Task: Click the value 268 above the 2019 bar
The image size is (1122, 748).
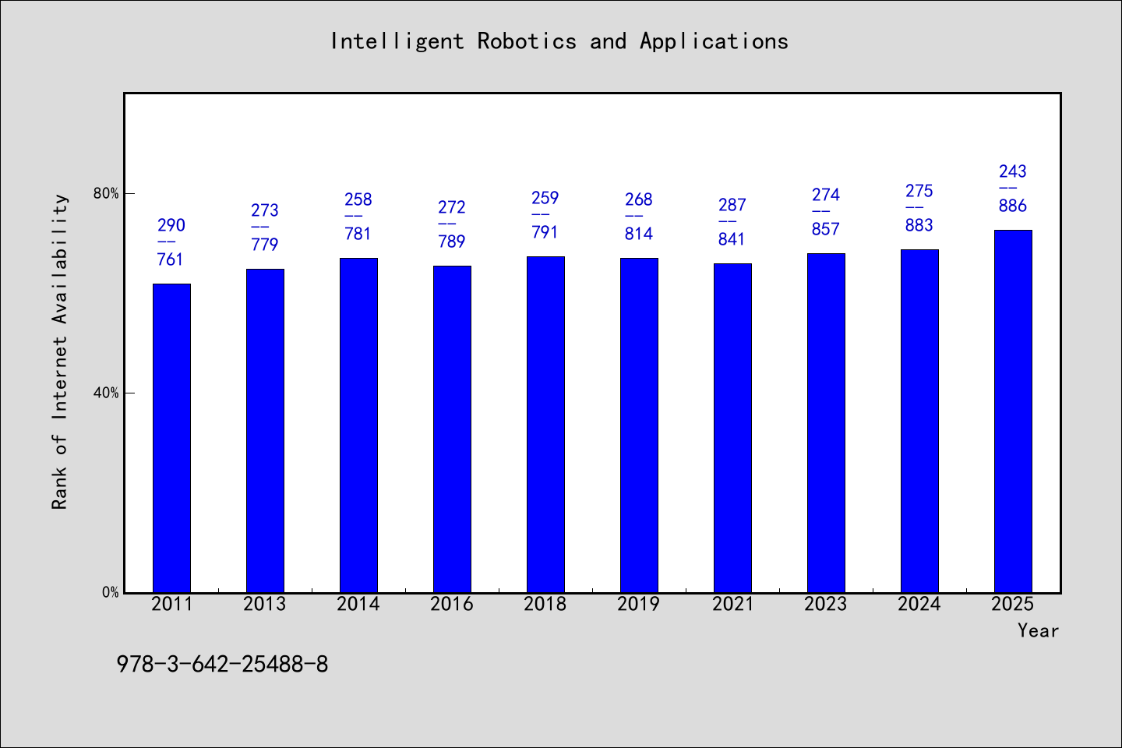Action: (x=639, y=199)
